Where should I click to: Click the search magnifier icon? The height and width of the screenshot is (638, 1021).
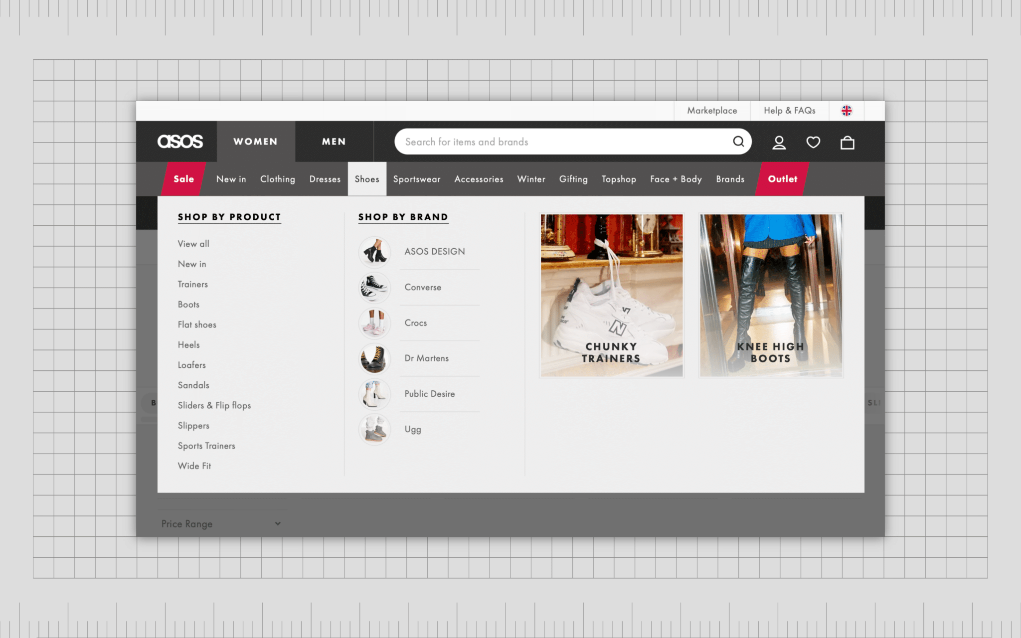click(738, 142)
